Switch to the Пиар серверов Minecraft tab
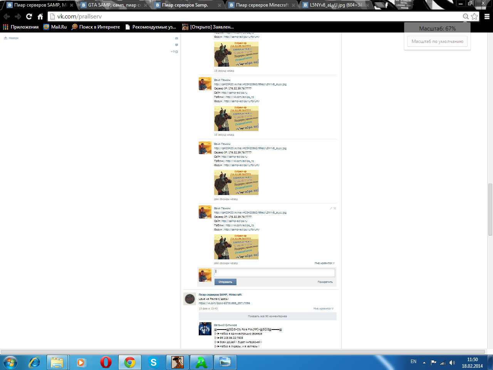Viewport: 493px width, 370px height. point(261,5)
